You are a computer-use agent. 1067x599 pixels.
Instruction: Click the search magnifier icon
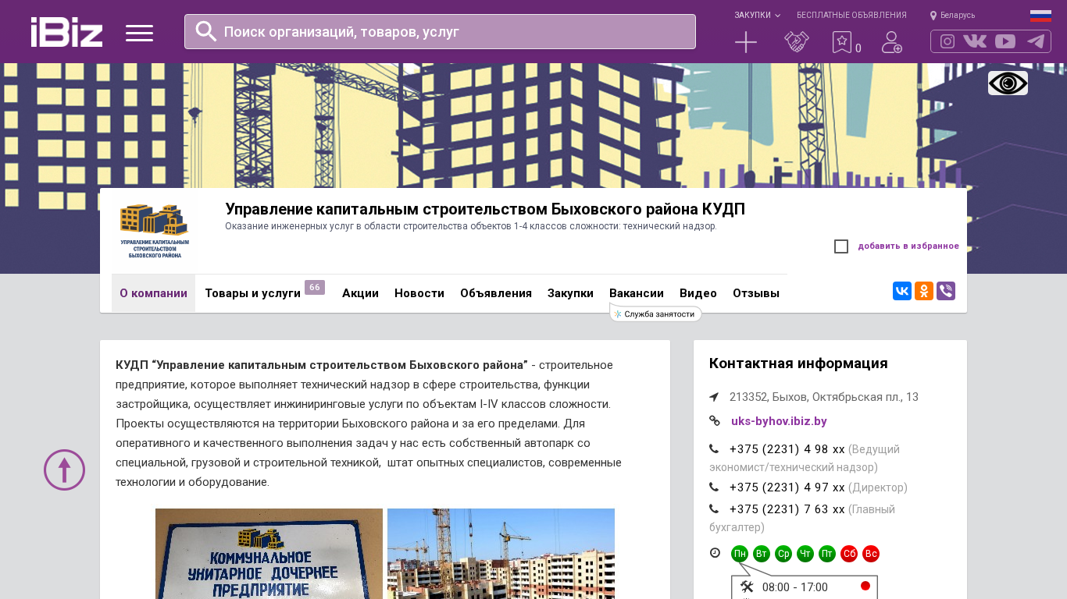point(206,31)
